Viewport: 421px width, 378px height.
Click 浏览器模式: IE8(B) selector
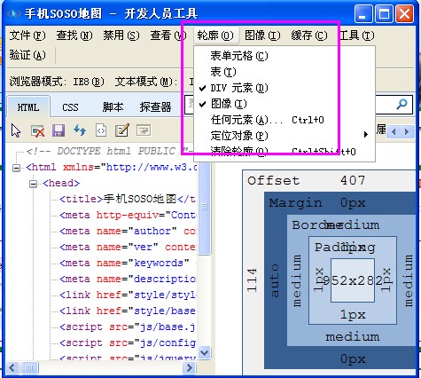57,82
